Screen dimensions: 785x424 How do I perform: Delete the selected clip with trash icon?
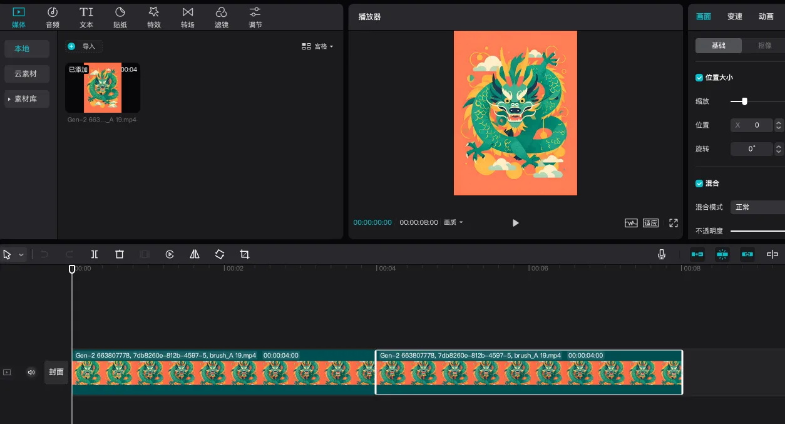(120, 254)
